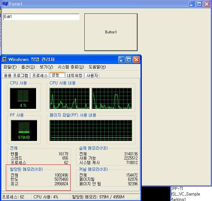The image size is (212, 201).
Task: Switch to the 프로세스 tab
Action: point(40,75)
